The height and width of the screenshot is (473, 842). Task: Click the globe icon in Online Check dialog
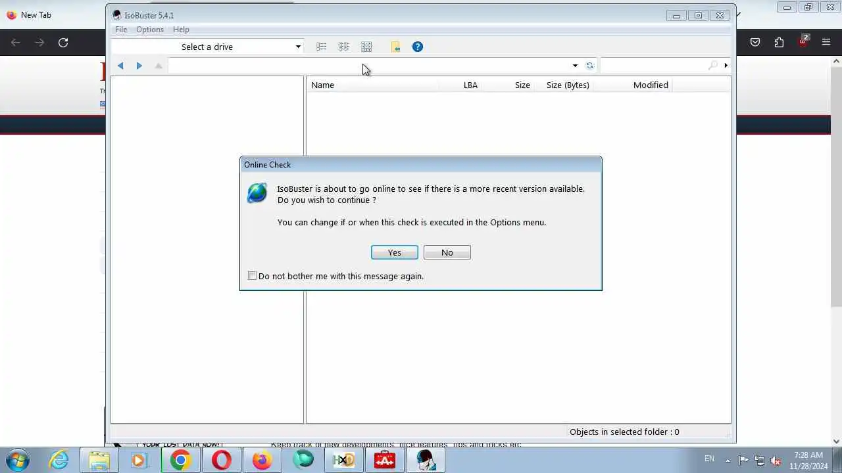257,193
